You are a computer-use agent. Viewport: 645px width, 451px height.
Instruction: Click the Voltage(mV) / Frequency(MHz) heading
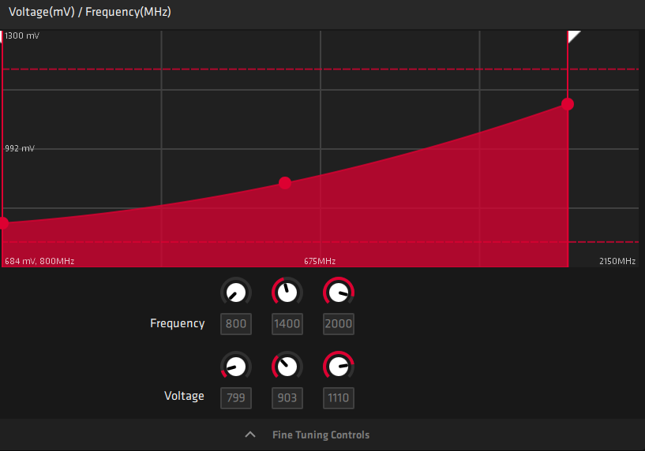point(90,12)
